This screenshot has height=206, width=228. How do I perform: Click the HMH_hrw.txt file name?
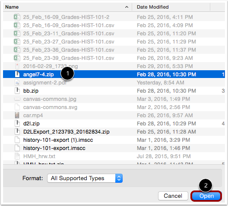point(39,156)
